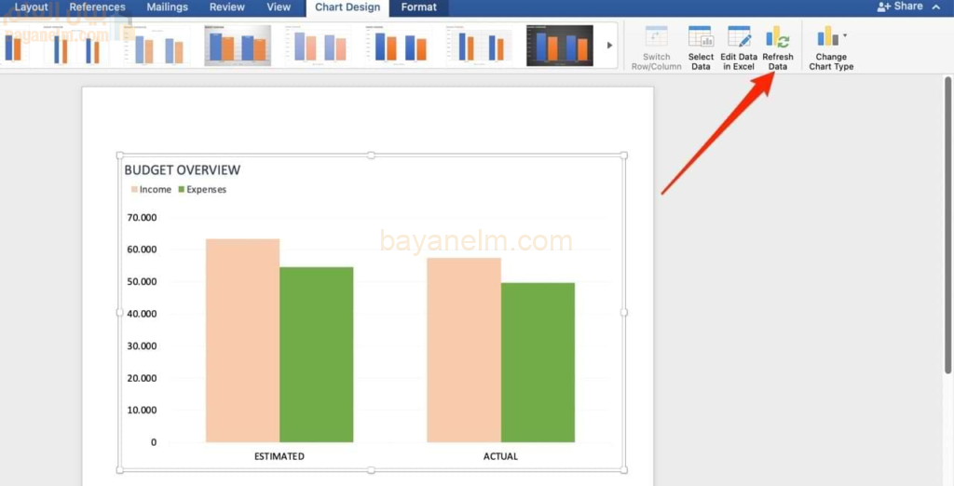Click the Refresh Data icon
The image size is (954, 486).
tap(778, 38)
